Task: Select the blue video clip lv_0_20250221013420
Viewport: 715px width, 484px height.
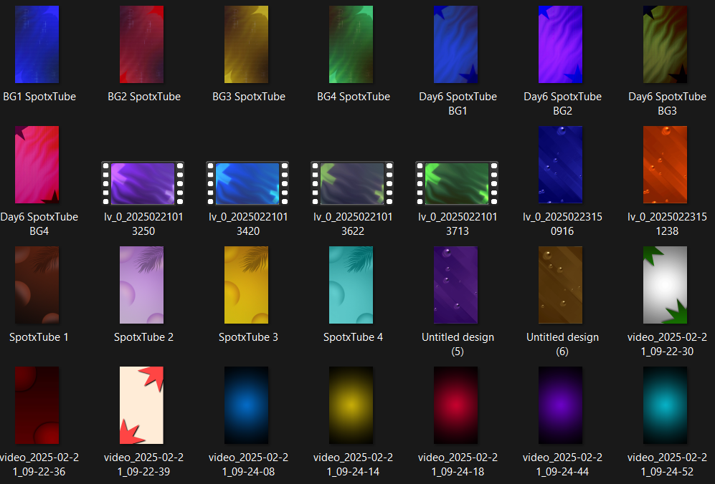Action: 247,183
